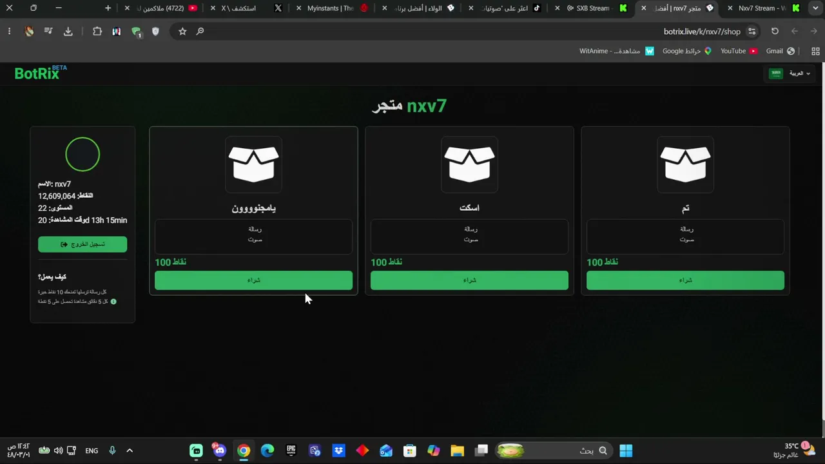825x464 pixels.
Task: Open the tab search dropdown arrow
Action: 815,8
